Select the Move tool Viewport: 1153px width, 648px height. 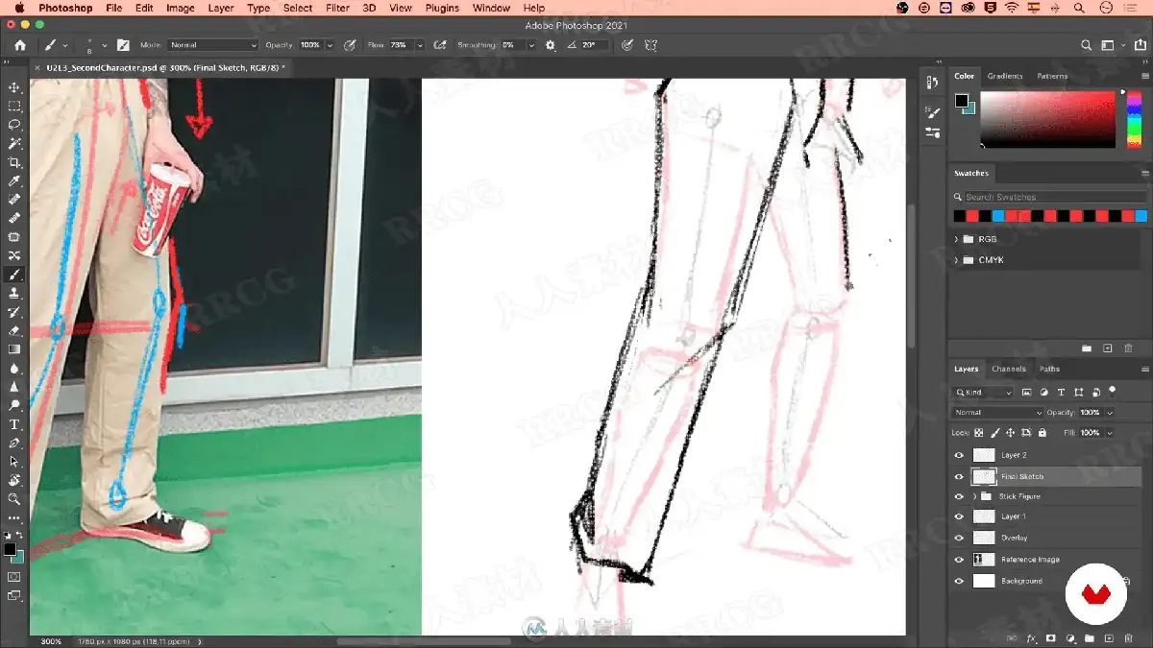point(14,87)
